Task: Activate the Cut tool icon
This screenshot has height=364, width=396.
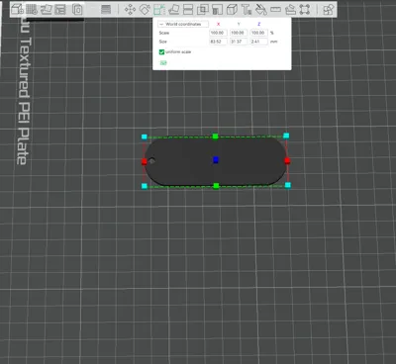Action: tap(188, 10)
